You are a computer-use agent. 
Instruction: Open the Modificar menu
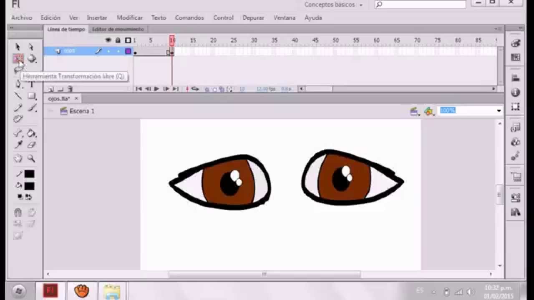tap(129, 18)
